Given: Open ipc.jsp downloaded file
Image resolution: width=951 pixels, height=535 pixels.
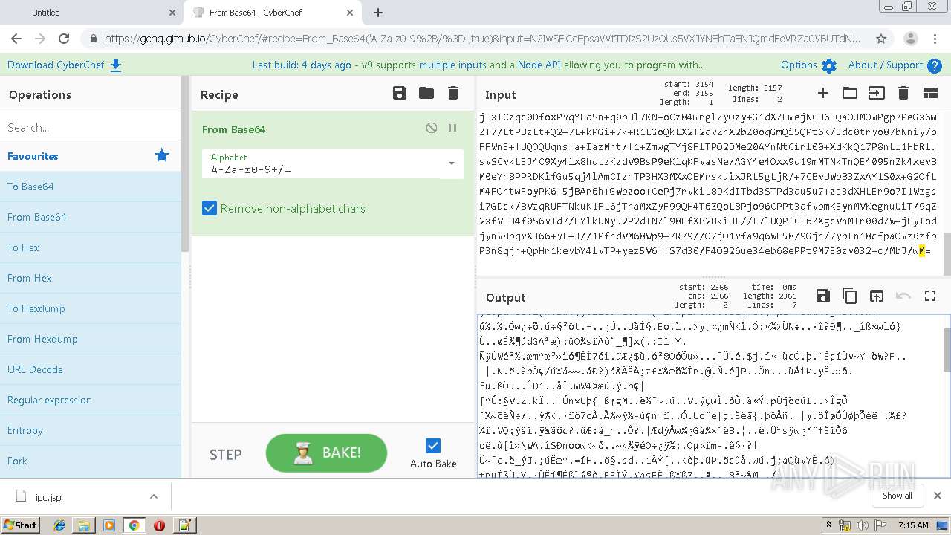Looking at the screenshot, I should [74, 496].
